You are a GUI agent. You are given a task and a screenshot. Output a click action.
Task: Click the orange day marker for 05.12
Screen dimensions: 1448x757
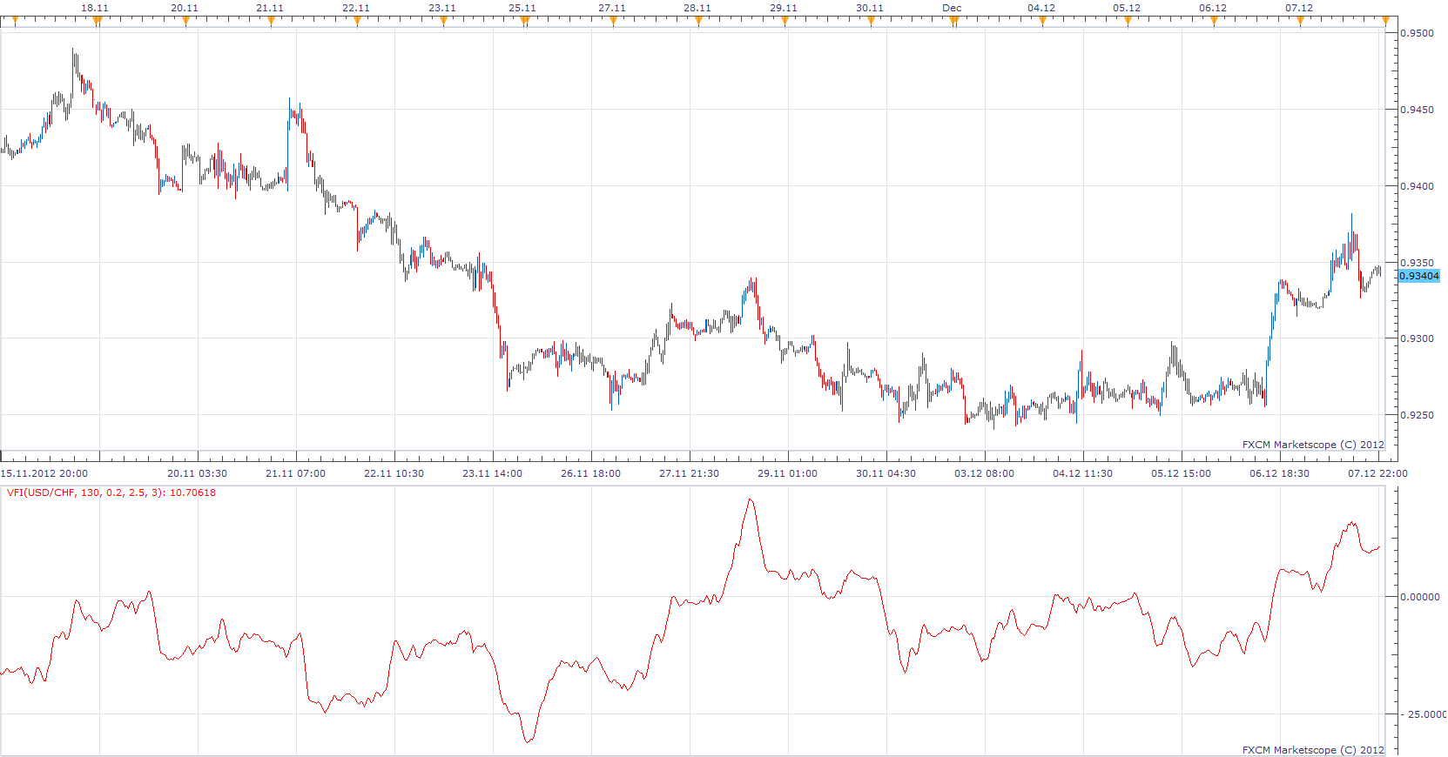(1128, 21)
